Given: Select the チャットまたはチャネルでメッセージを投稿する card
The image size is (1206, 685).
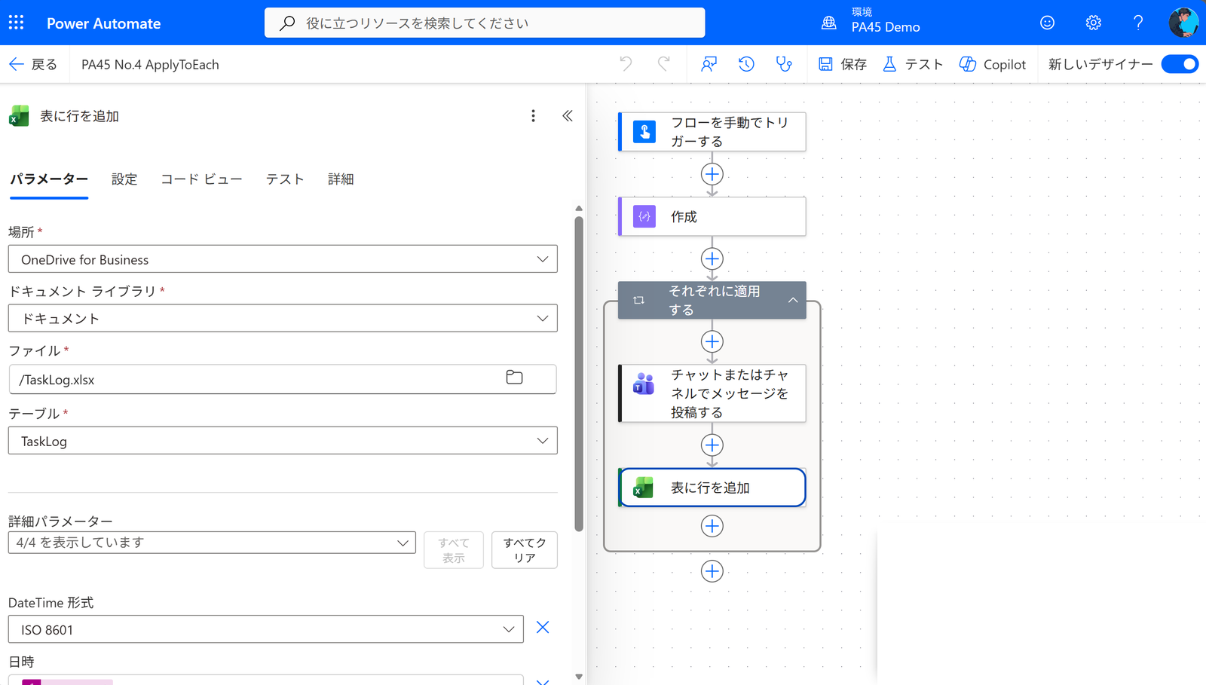Looking at the screenshot, I should click(712, 393).
